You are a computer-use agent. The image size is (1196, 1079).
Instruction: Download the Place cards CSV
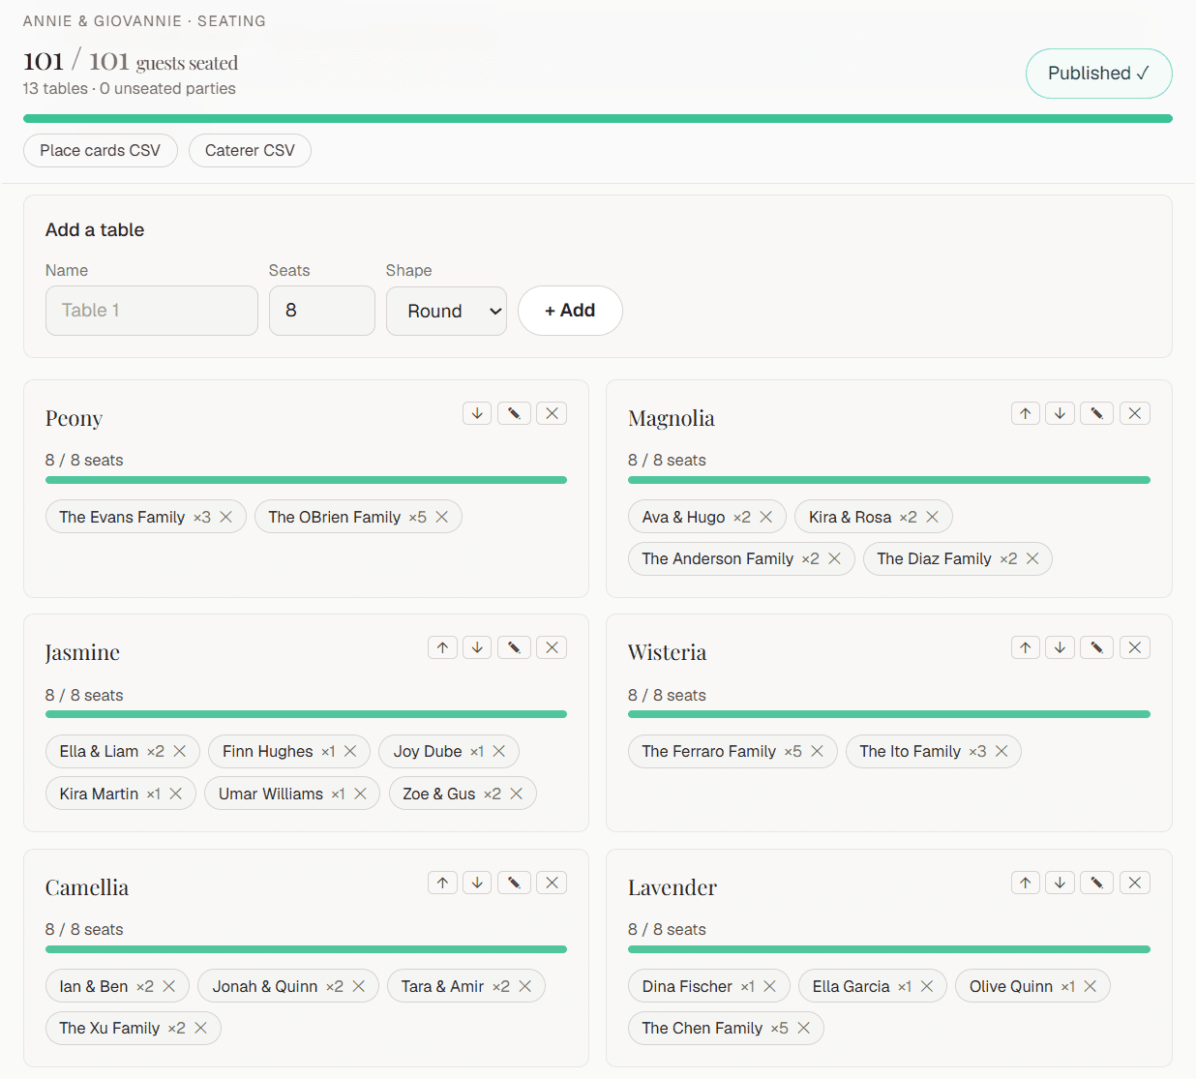click(x=101, y=150)
